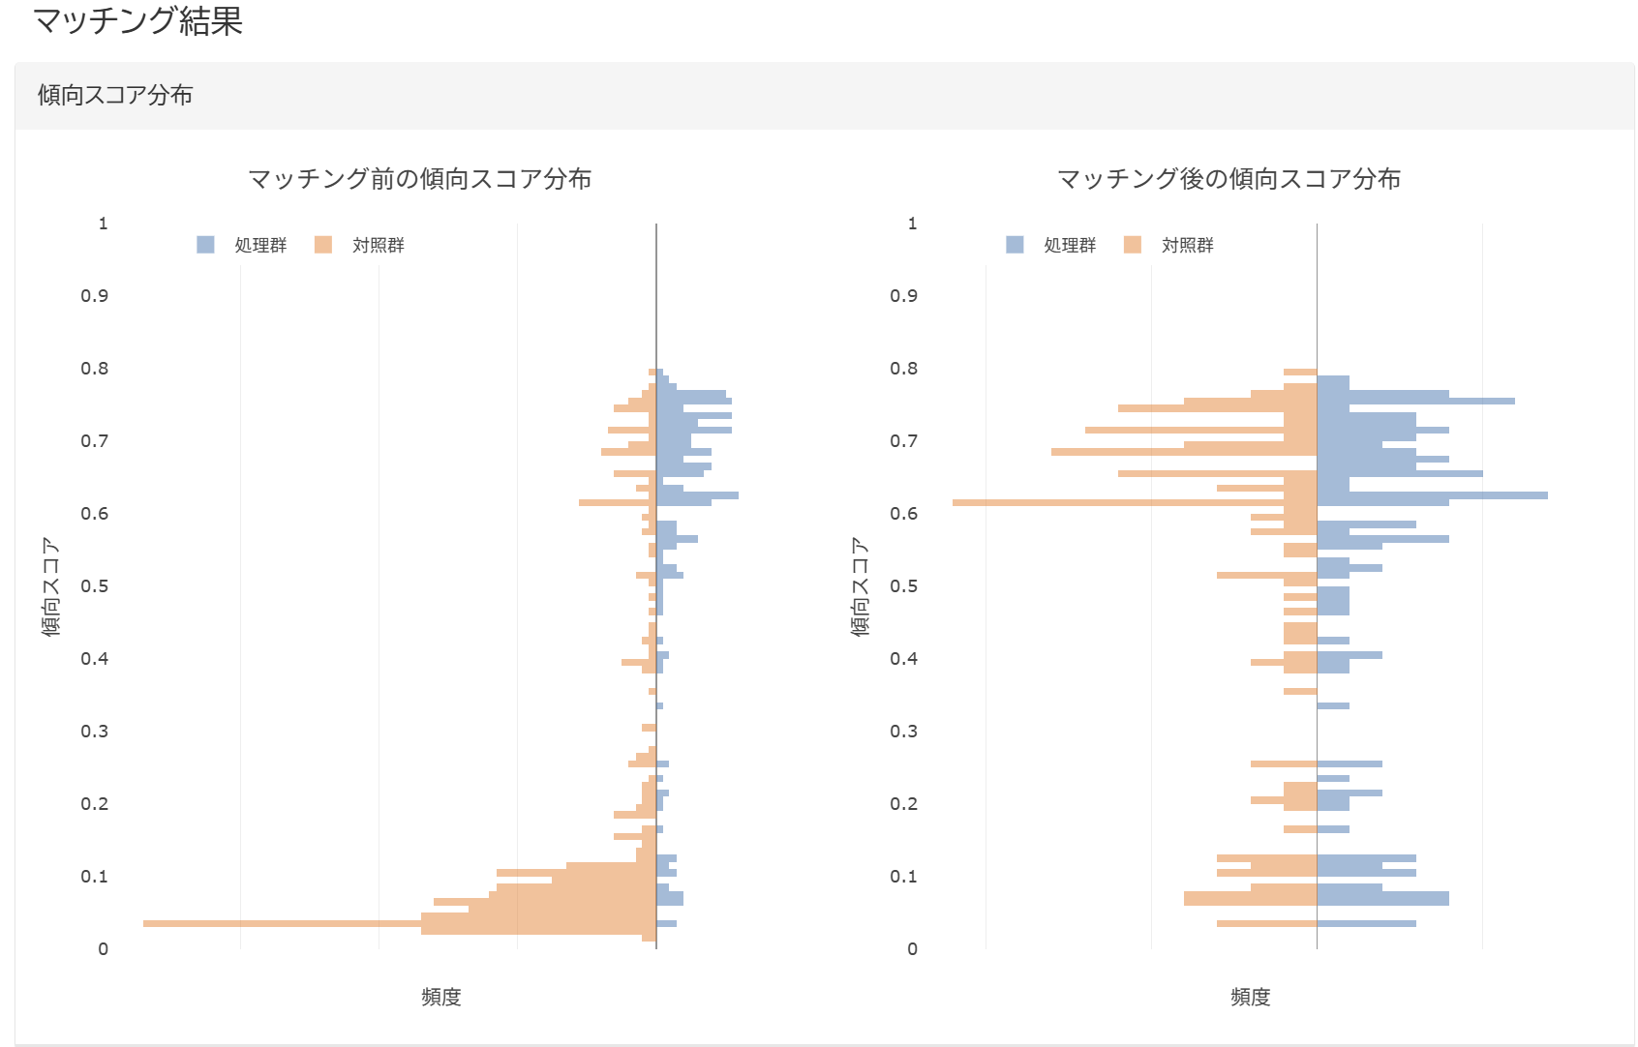
Task: Click blue 処理群 legend swatch in right chart
Action: (x=1015, y=245)
